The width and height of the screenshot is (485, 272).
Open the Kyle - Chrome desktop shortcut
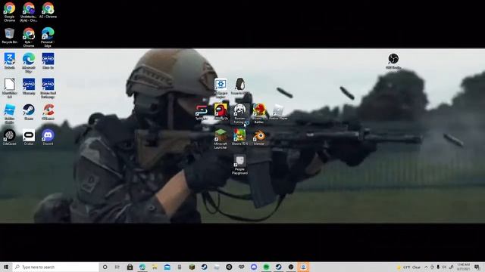point(29,37)
